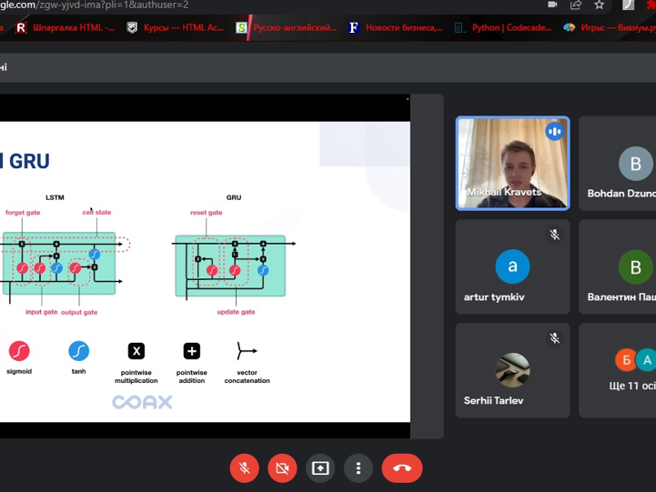Viewport: 656px width, 492px height.
Task: Unmute microphone in call controls
Action: (244, 468)
